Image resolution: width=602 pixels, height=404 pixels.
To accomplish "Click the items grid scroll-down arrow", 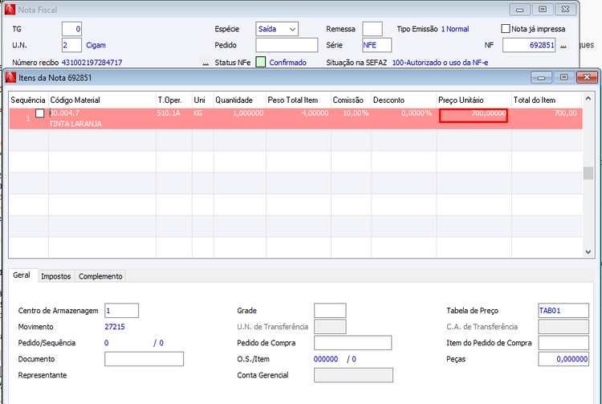I will tap(588, 252).
